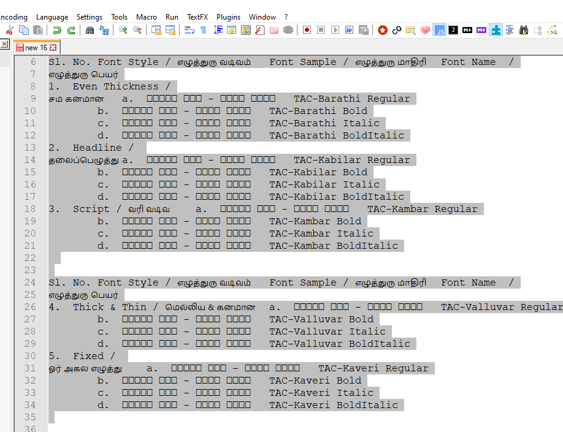Click the Undo arrow icon

[x=57, y=30]
